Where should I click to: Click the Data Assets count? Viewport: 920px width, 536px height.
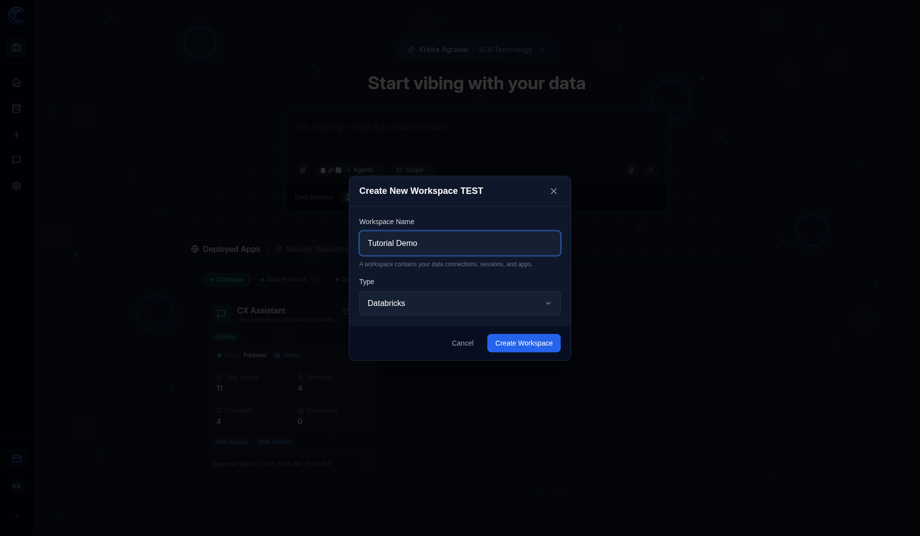(219, 388)
